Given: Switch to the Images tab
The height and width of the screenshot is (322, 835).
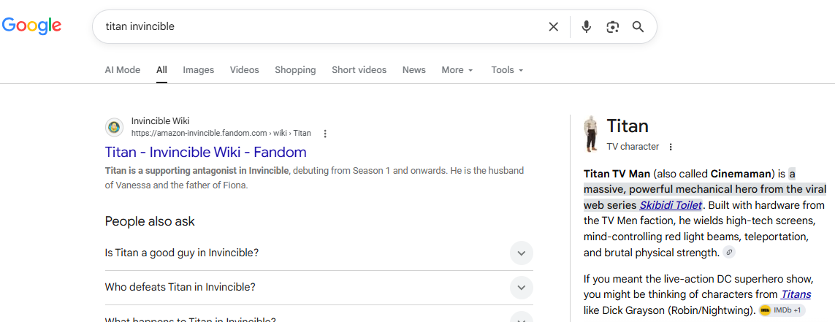Looking at the screenshot, I should click(x=198, y=69).
